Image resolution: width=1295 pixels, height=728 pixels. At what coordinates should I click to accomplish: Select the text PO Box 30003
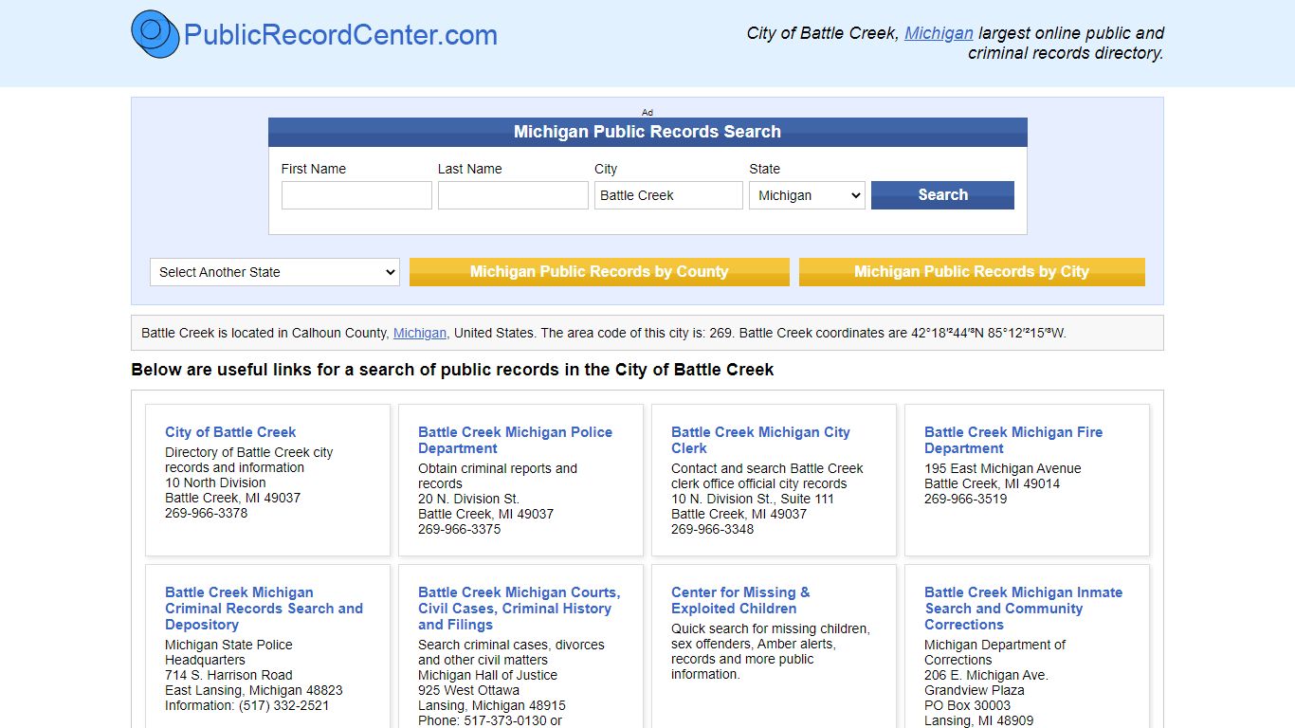coord(967,705)
